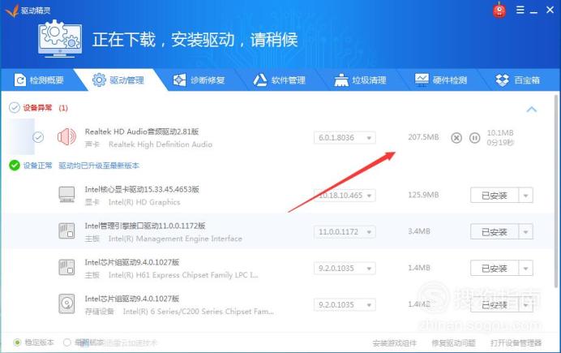Viewport: 561px width, 353px height.
Task: Click 已安装 button for Management Engine Interface driver
Action: tap(495, 232)
